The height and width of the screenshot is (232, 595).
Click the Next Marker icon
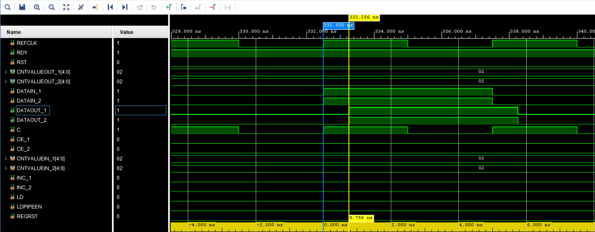(198, 7)
